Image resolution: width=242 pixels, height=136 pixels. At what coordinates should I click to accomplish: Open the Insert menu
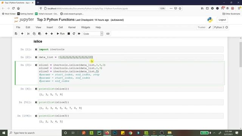[50, 27]
